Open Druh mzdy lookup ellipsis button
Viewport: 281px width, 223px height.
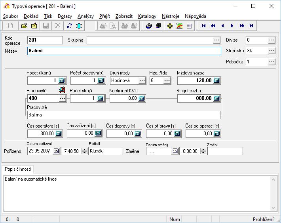tap(142, 80)
